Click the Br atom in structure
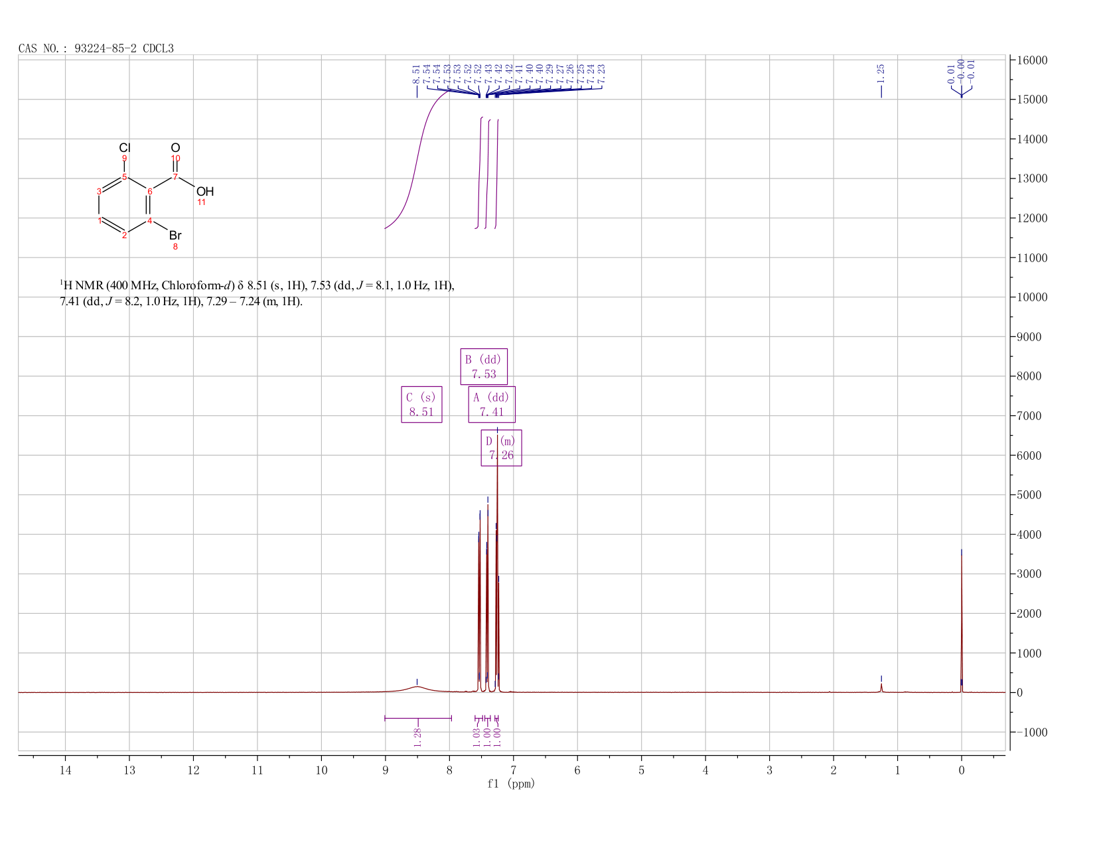Image resolution: width=1095 pixels, height=846 pixels. (x=175, y=235)
